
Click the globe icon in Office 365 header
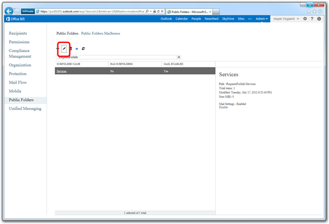(x=319, y=19)
